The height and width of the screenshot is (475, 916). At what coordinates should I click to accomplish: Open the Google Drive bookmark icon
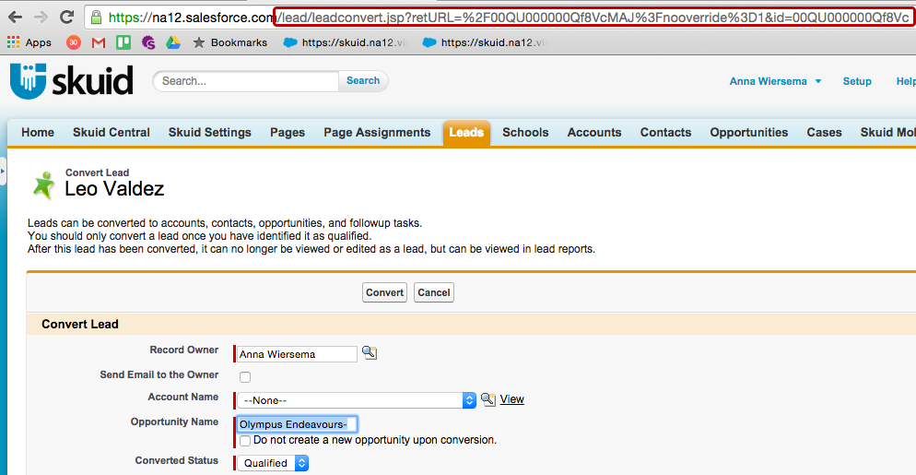pos(172,42)
